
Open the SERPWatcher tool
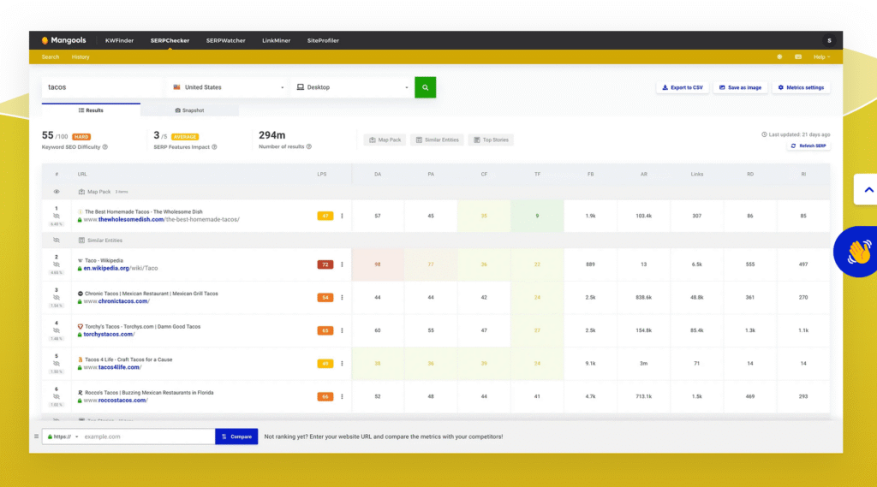point(225,40)
